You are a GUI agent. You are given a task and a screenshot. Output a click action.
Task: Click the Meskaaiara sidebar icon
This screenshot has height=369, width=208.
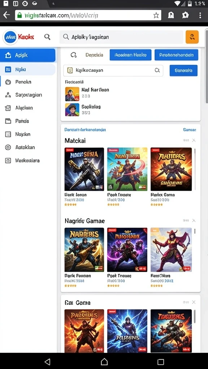[8, 160]
